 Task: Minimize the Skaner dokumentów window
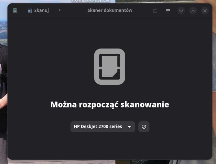pyautogui.click(x=181, y=11)
